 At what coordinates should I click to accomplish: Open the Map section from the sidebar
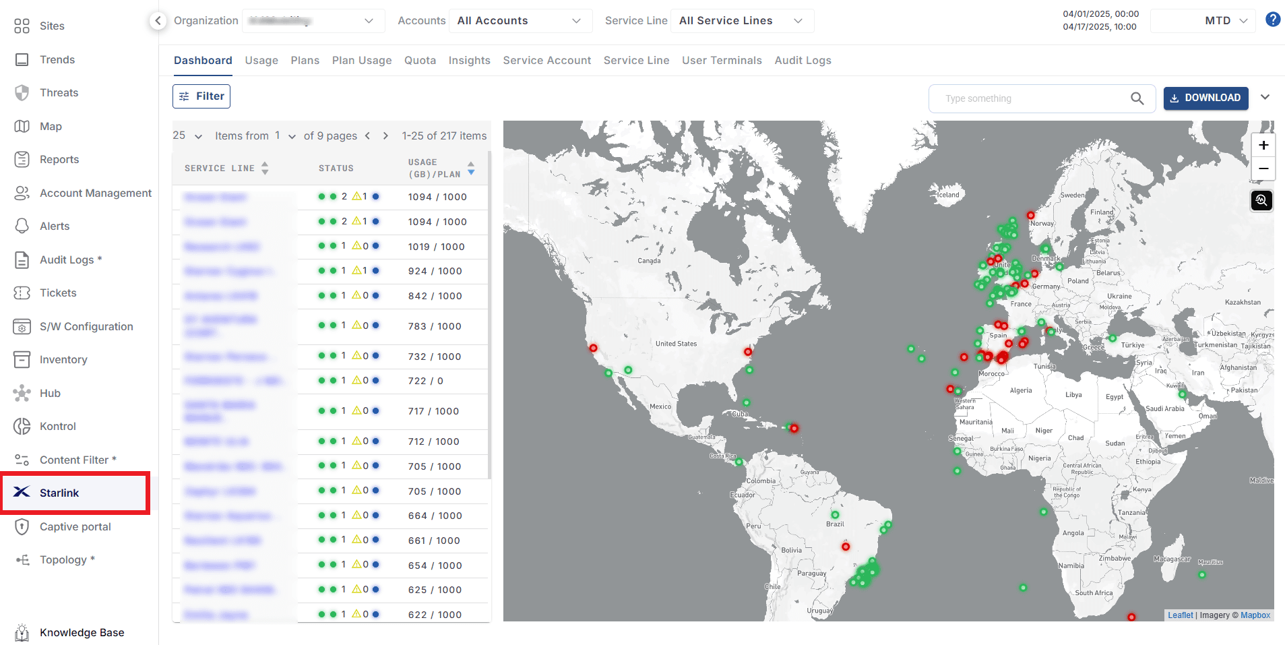(x=50, y=126)
